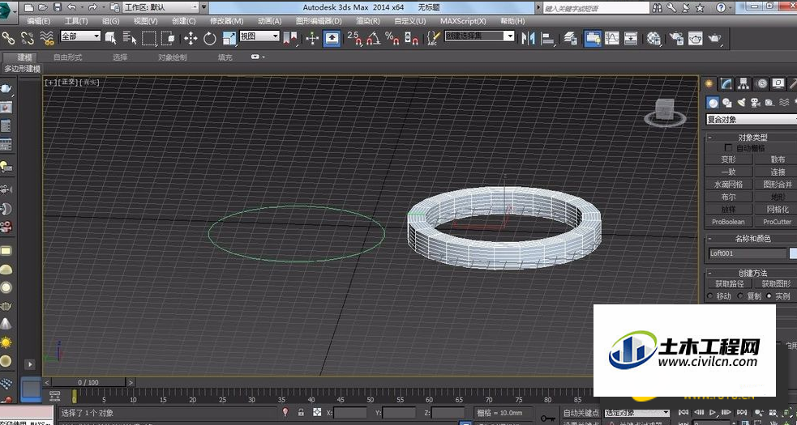Click the ProBoolean button
The height and width of the screenshot is (425, 797).
tap(728, 222)
